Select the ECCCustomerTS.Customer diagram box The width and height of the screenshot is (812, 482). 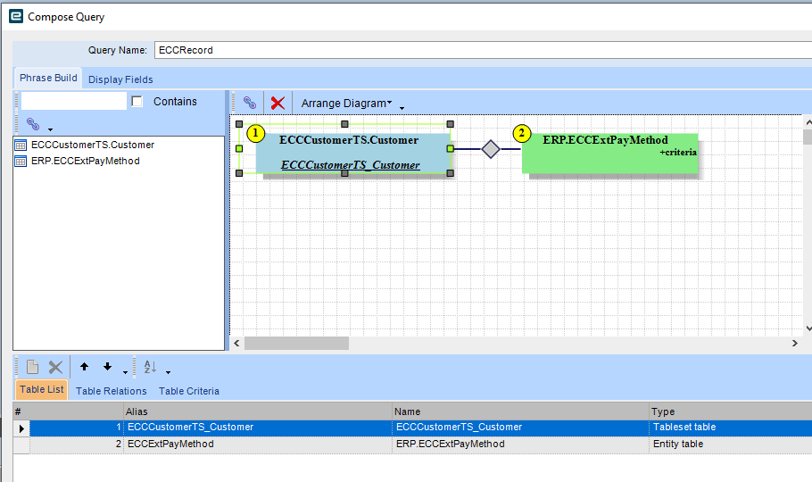(353, 153)
